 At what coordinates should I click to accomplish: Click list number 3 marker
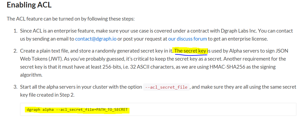(15, 87)
